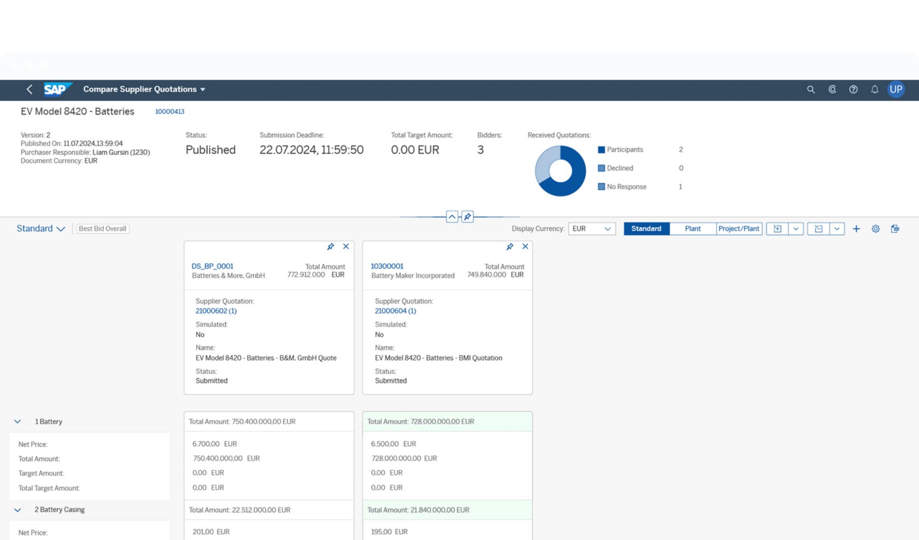The width and height of the screenshot is (919, 540).
Task: Pin the Batteries & More GmbH card
Action: coord(330,246)
